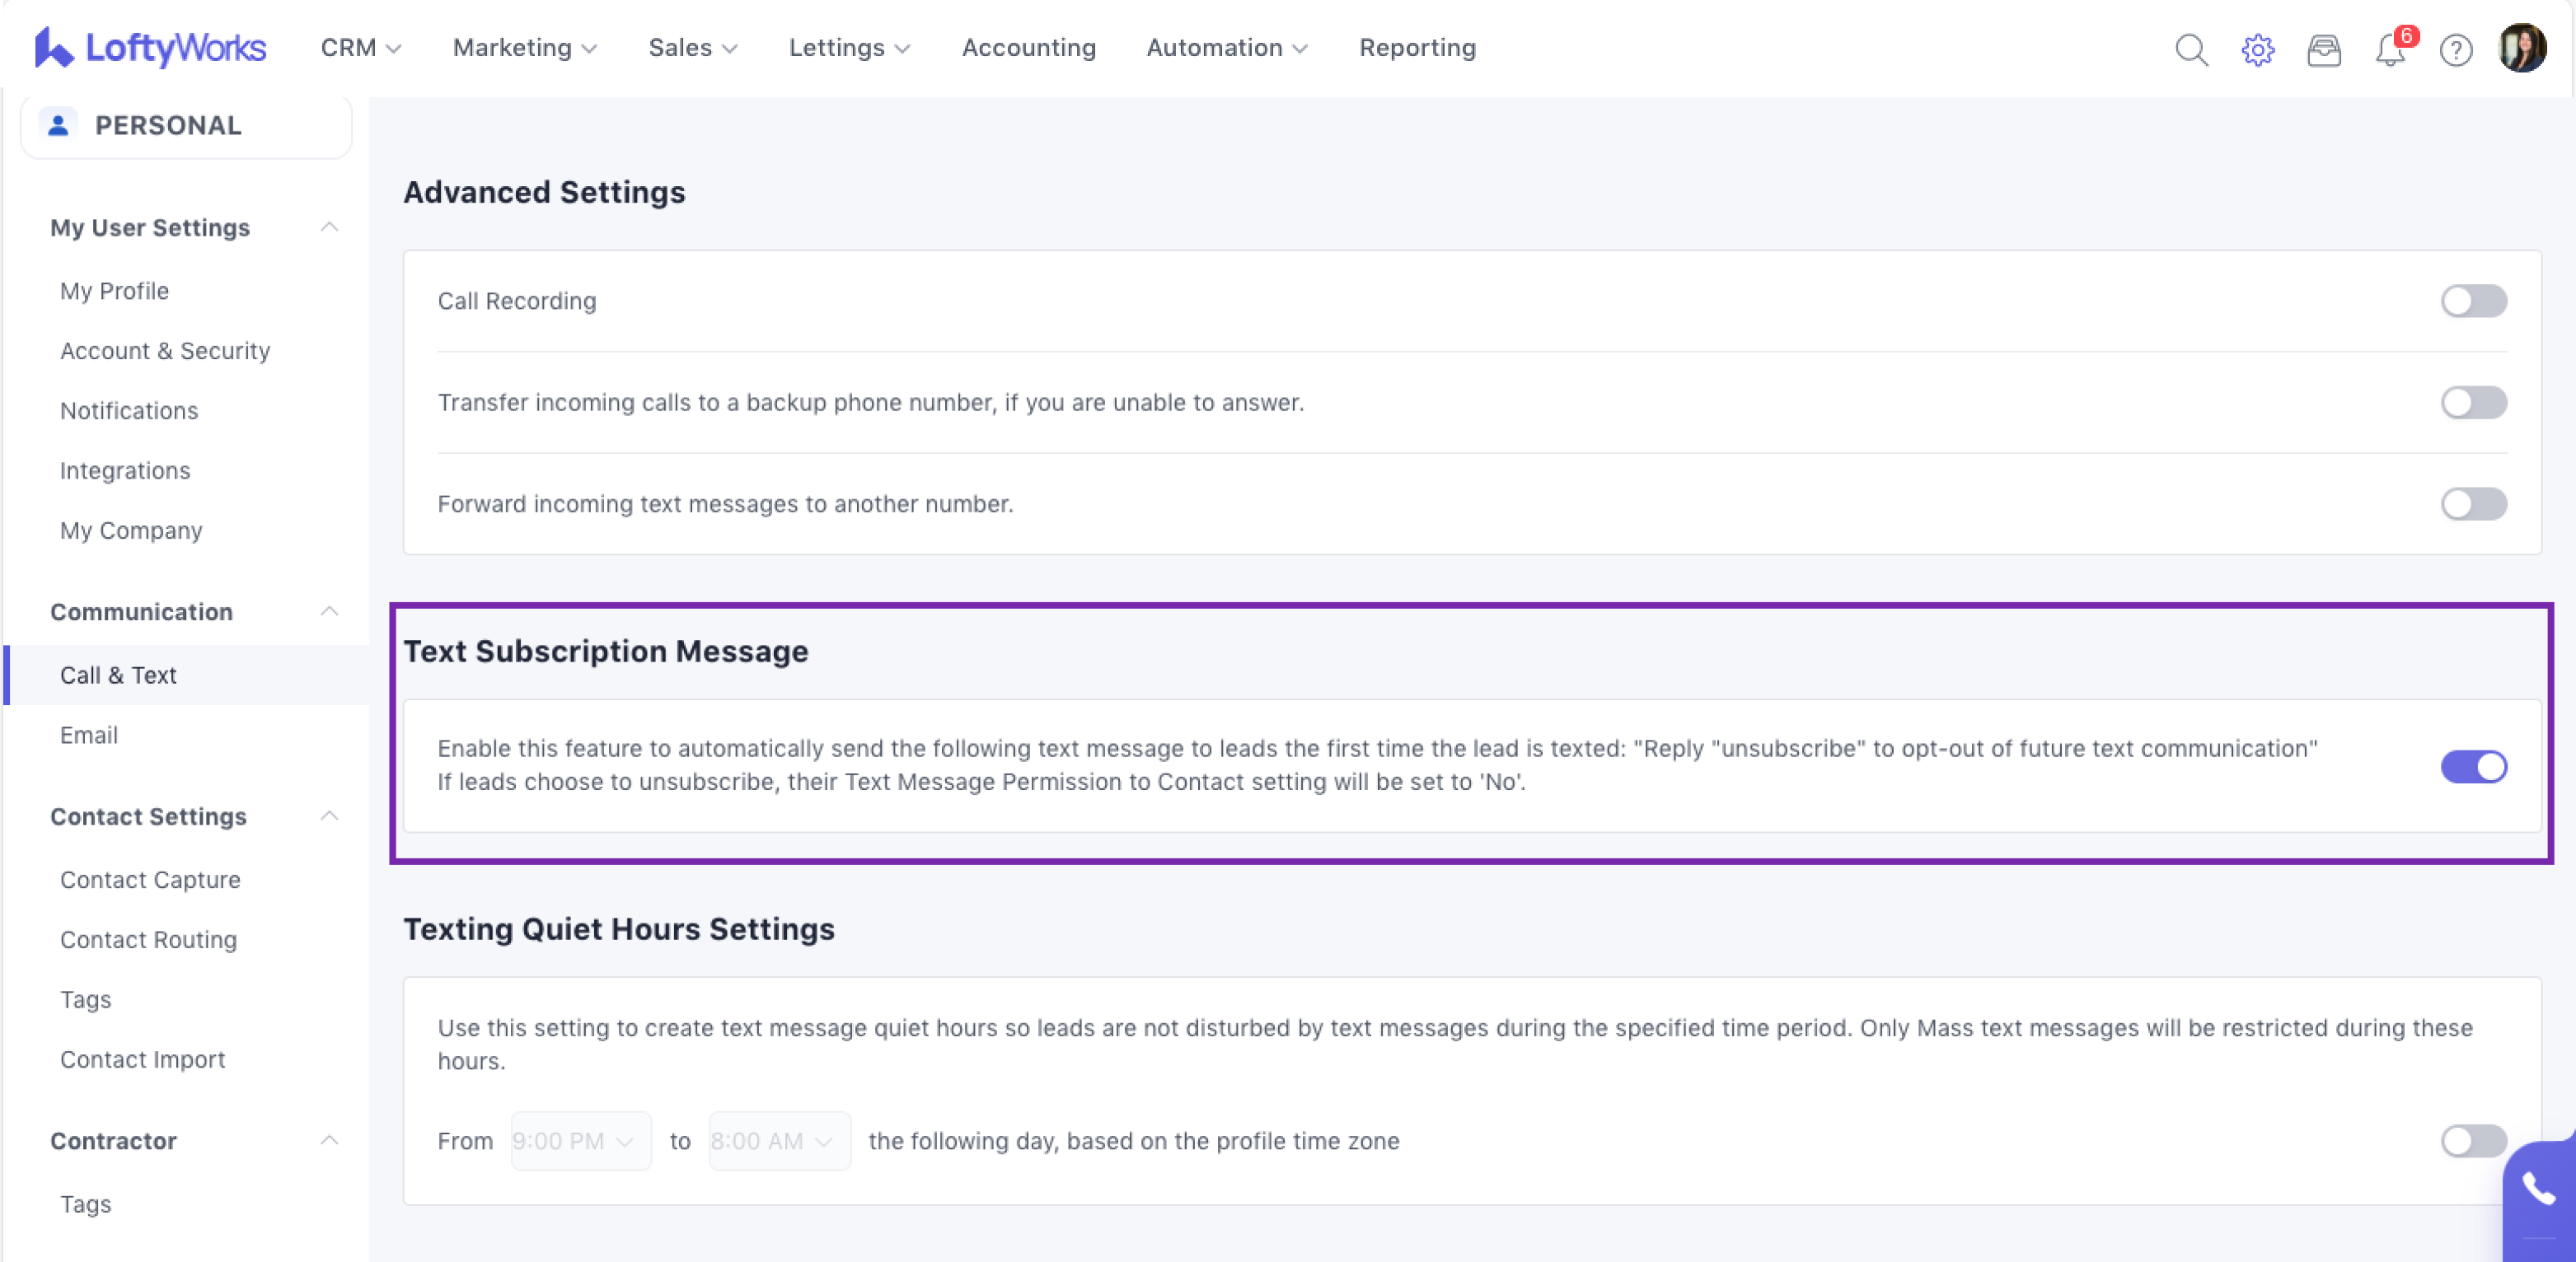
Task: Enable the texting quiet hours toggle
Action: 2473,1141
